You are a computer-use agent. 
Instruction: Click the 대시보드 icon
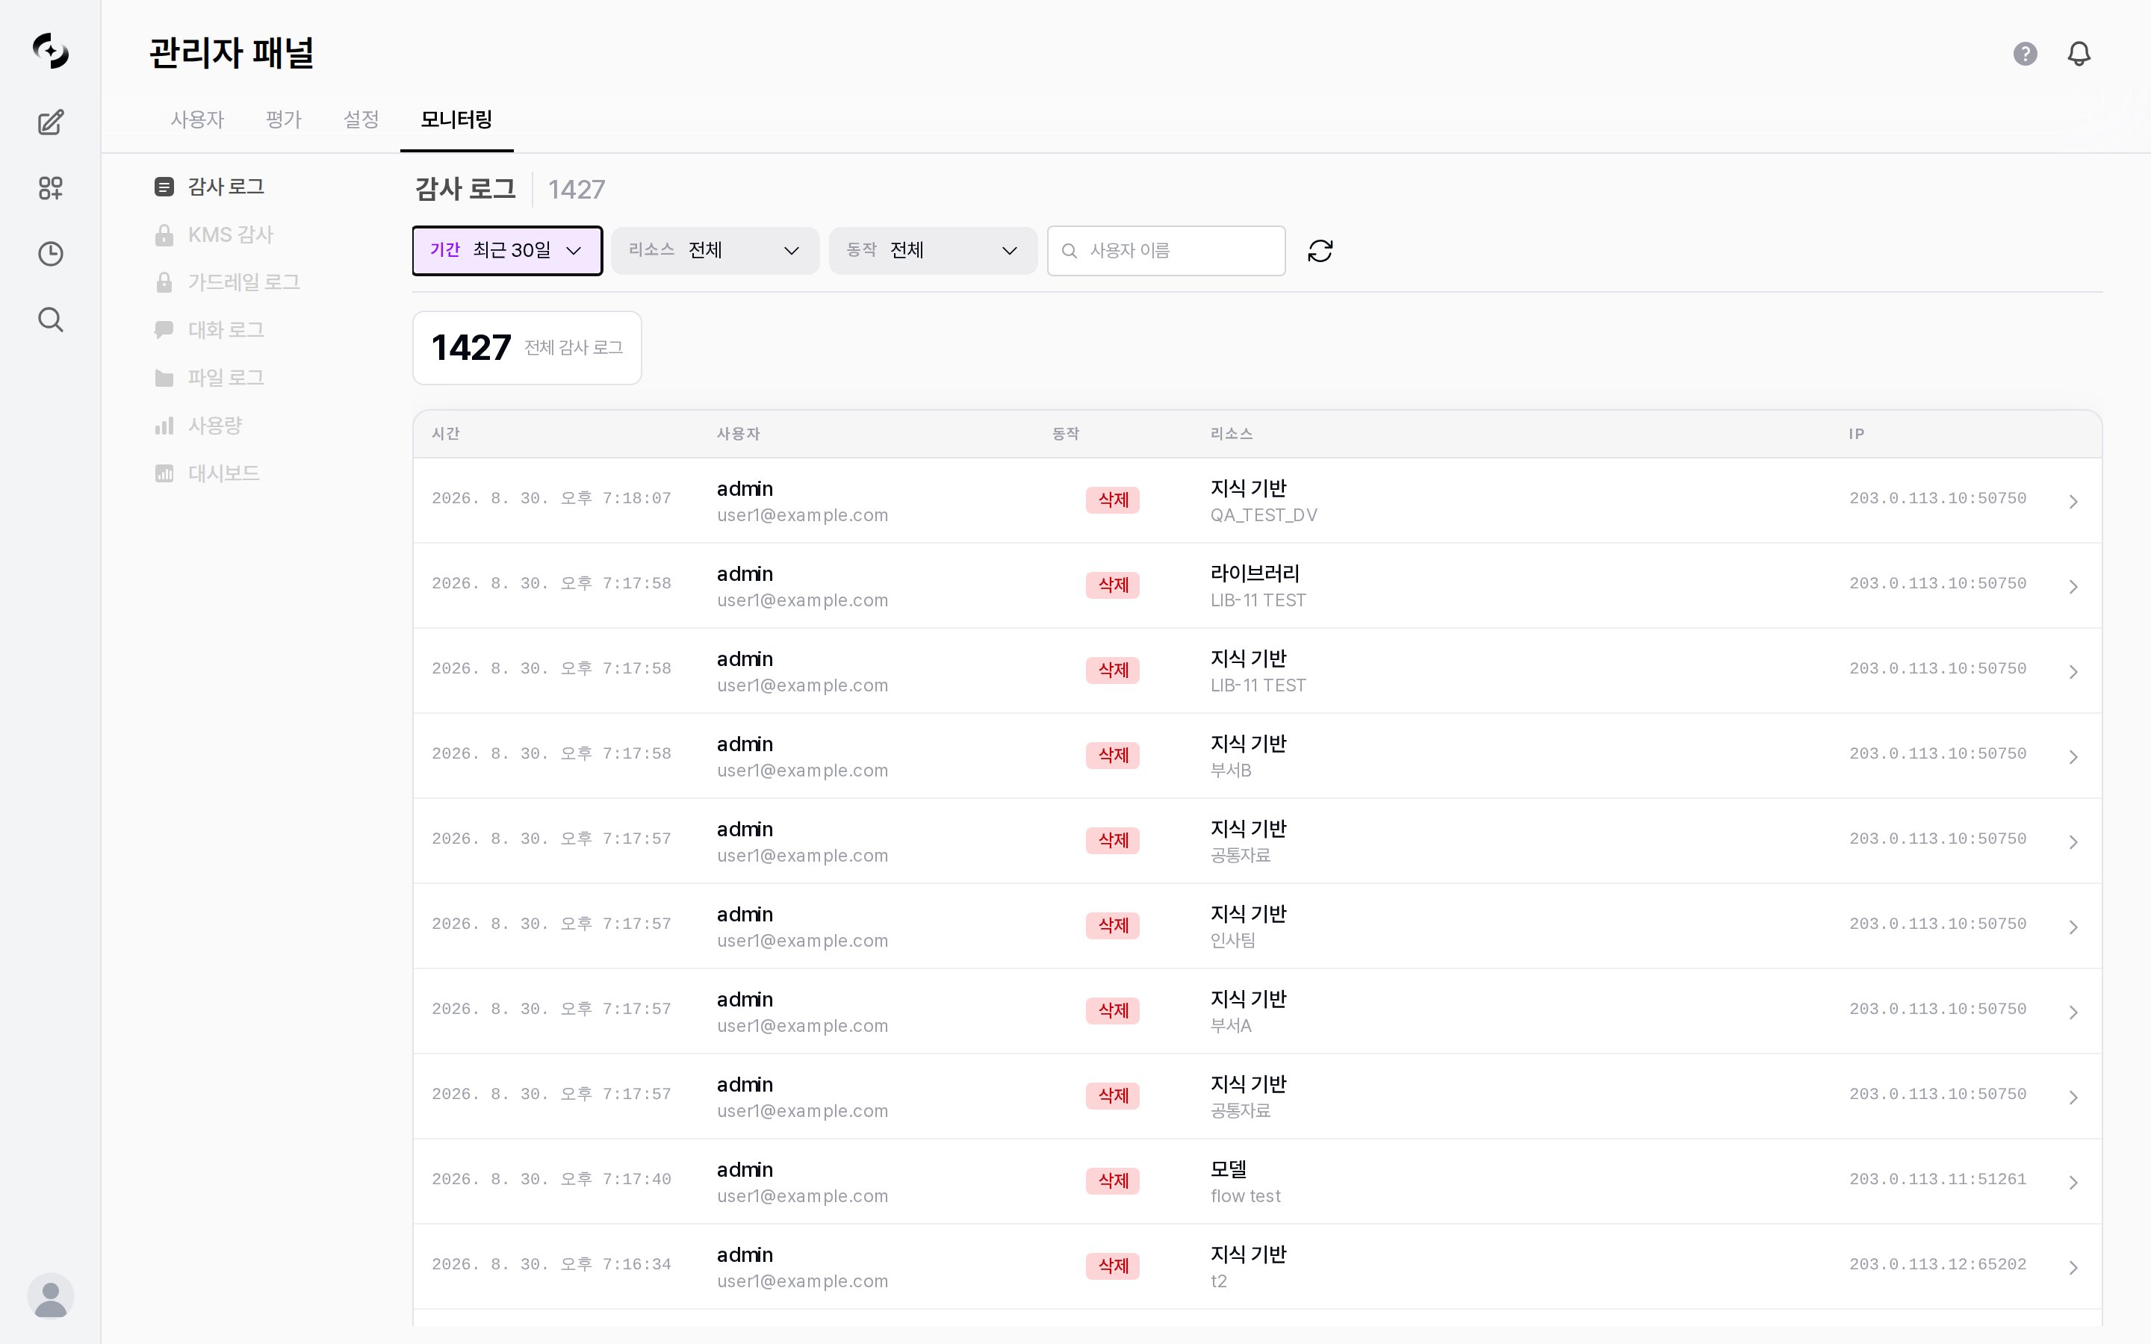click(x=164, y=473)
